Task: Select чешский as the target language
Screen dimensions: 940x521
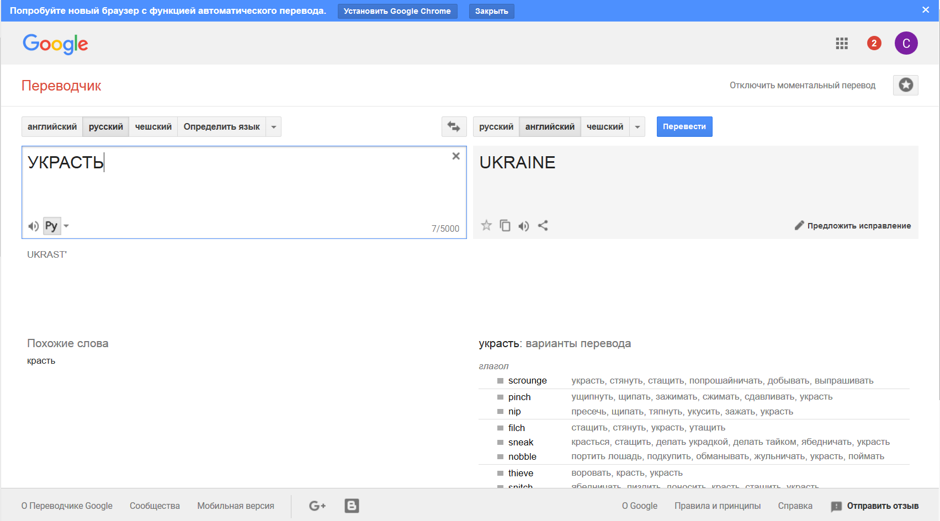Action: point(605,126)
